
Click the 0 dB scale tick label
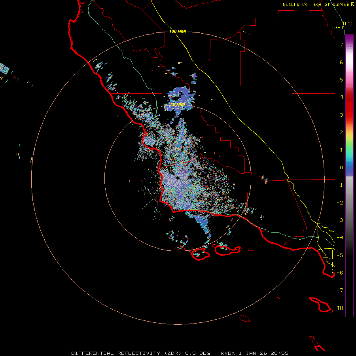coord(341,168)
